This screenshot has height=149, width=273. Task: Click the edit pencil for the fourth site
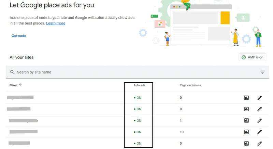[x=259, y=132]
